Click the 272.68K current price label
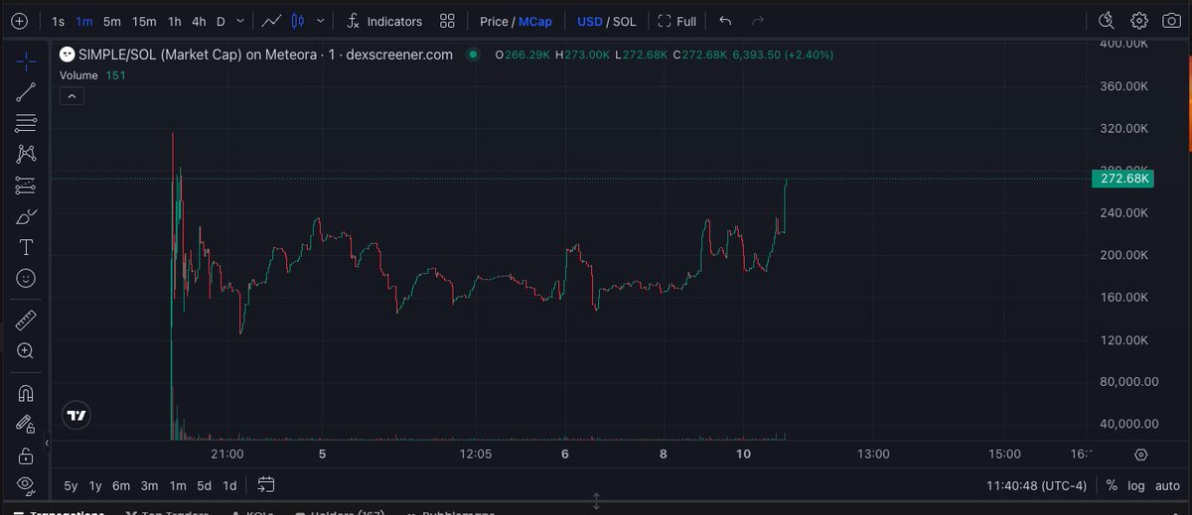The image size is (1192, 515). coord(1125,179)
